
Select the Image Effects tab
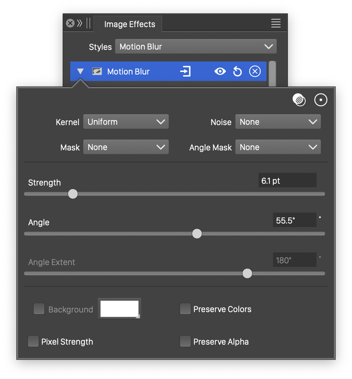[x=129, y=24]
